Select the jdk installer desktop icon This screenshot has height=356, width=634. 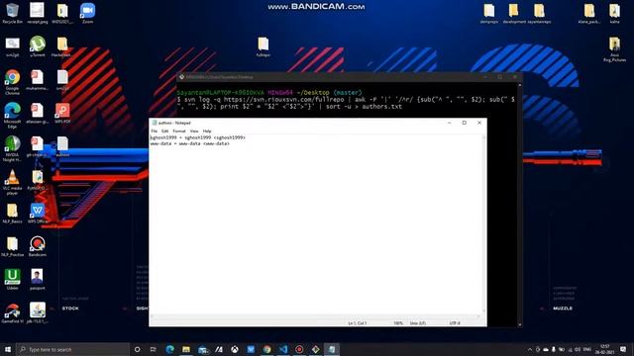click(38, 313)
